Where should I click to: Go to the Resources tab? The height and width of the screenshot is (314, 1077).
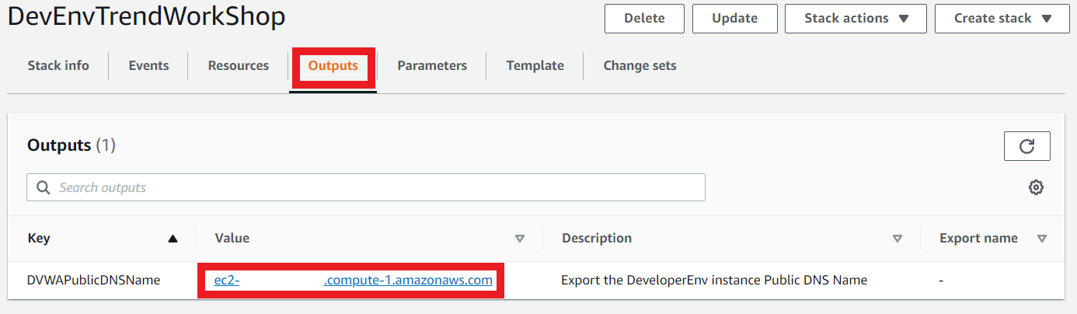coord(239,66)
